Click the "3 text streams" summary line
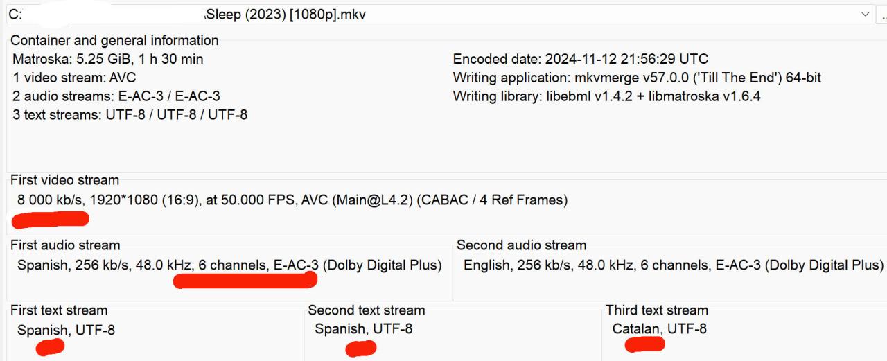887x361 pixels. click(130, 115)
